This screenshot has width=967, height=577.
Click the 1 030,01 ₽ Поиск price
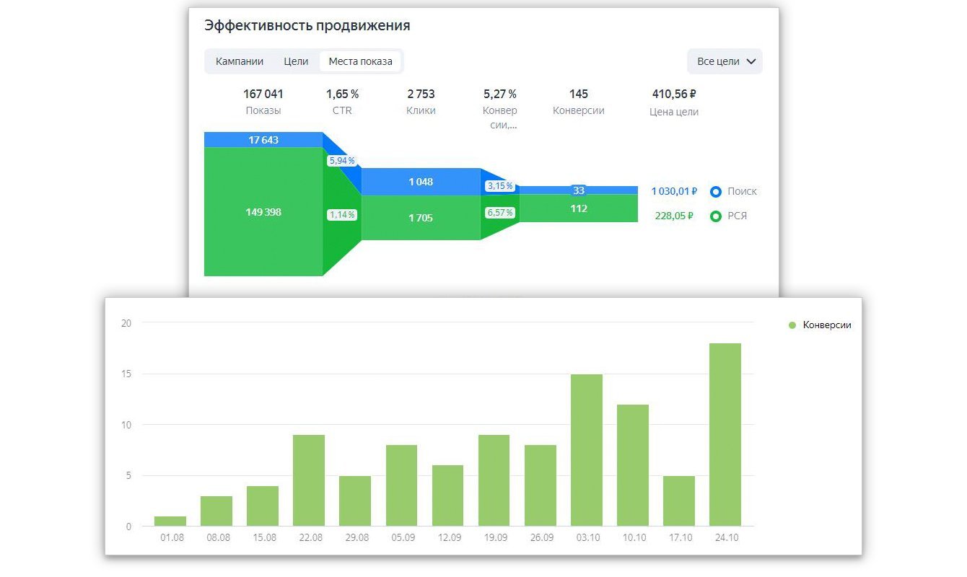[674, 192]
